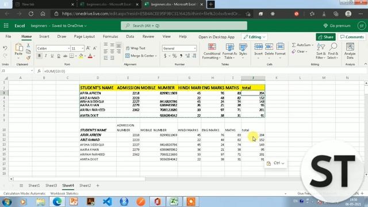Switch to the Data tab
Screen dimensions: 368x207
click(130, 37)
